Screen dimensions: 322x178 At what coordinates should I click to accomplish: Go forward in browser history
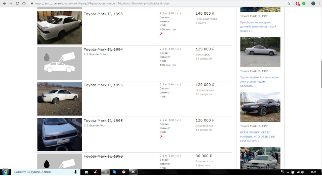pos(11,3)
